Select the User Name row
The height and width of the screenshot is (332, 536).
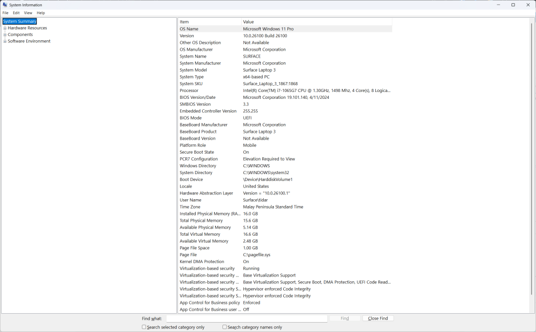click(285, 200)
